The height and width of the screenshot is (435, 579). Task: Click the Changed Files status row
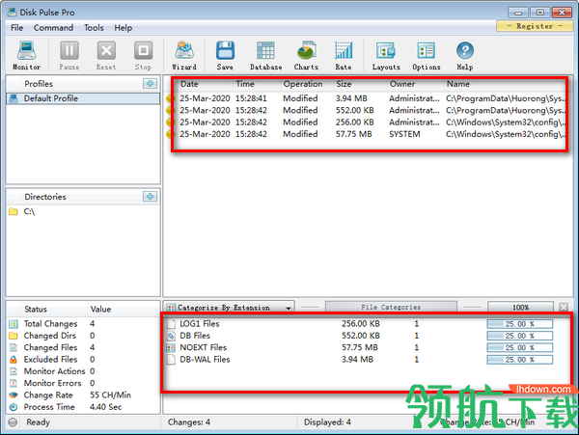pos(83,347)
